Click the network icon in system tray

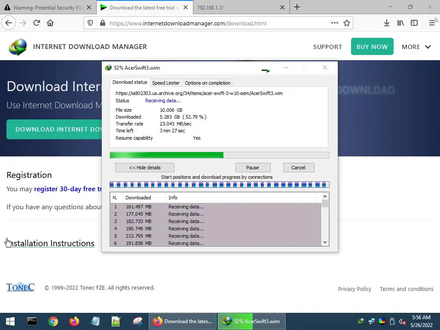(x=372, y=321)
